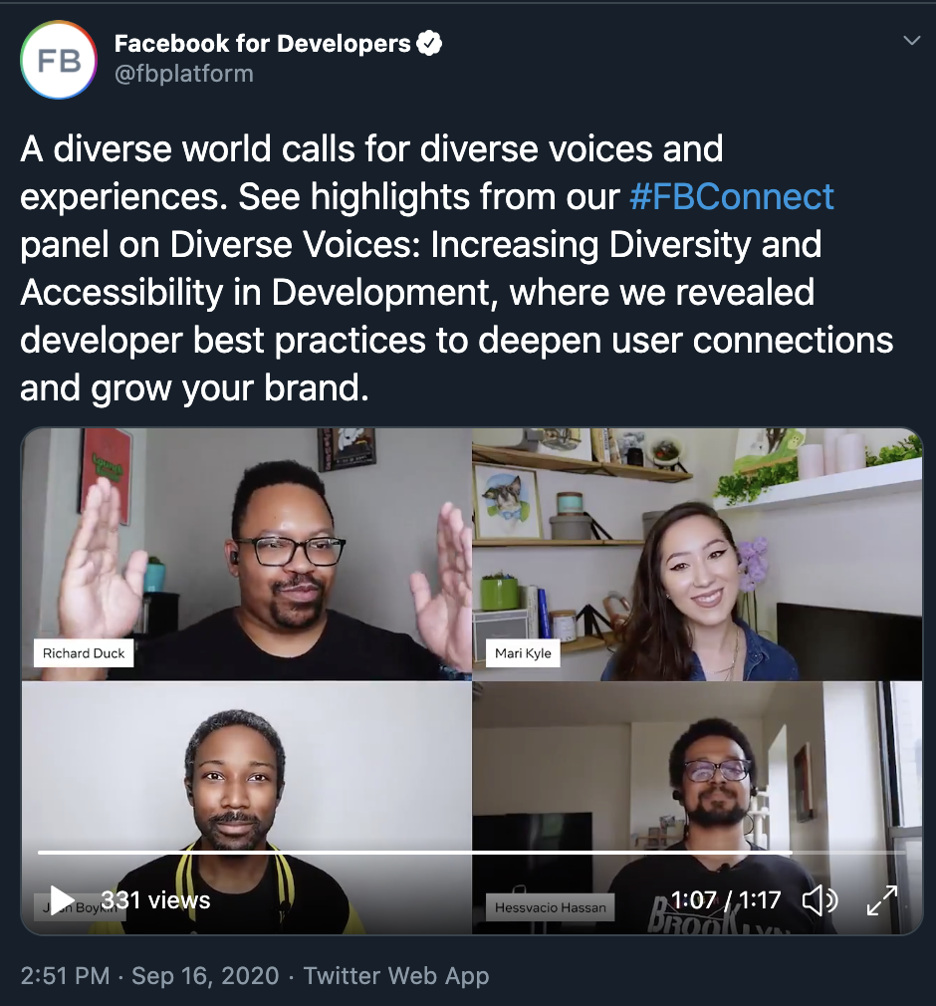Click the @fbplatform handle

click(x=184, y=74)
